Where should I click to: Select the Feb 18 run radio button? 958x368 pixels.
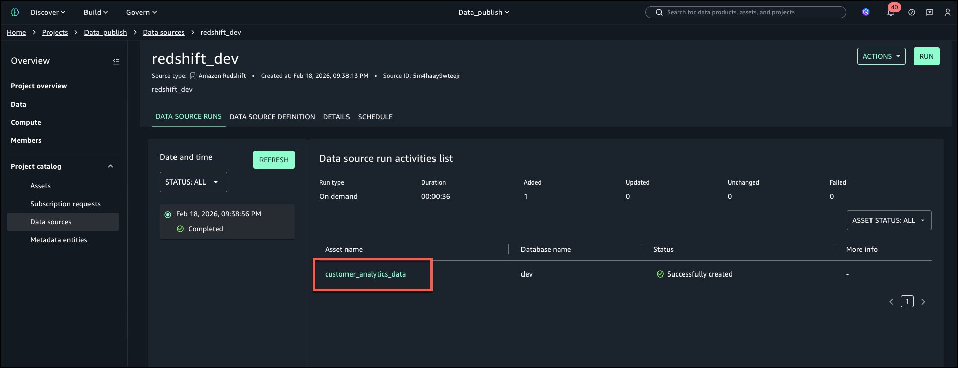[168, 215]
